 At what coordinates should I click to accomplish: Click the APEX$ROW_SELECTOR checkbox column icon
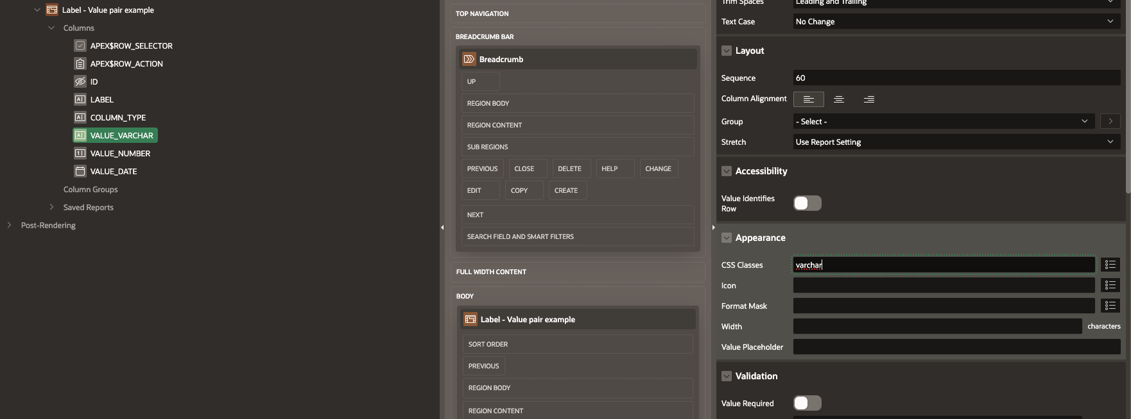point(80,45)
